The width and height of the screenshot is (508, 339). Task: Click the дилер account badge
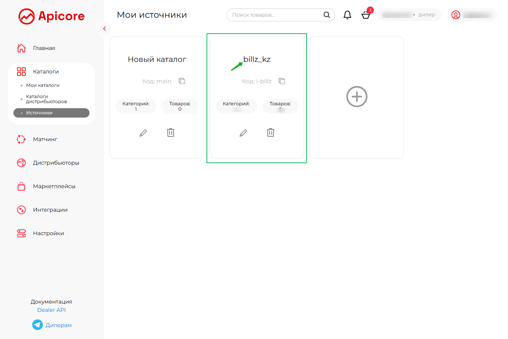[409, 15]
